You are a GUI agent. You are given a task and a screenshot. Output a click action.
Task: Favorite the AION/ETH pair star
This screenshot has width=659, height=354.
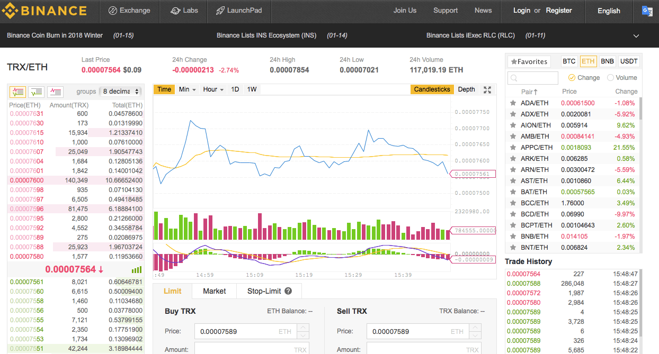[x=513, y=125]
